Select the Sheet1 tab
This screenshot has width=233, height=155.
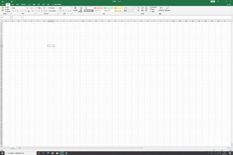[12, 148]
